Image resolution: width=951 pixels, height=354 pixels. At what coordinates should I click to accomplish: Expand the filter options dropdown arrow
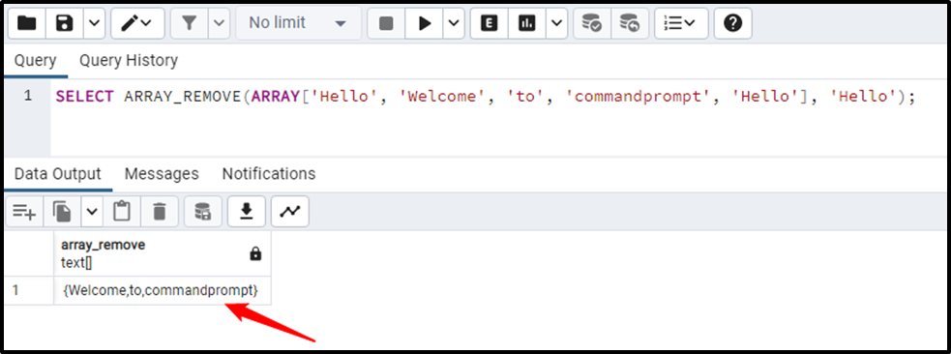tap(219, 23)
